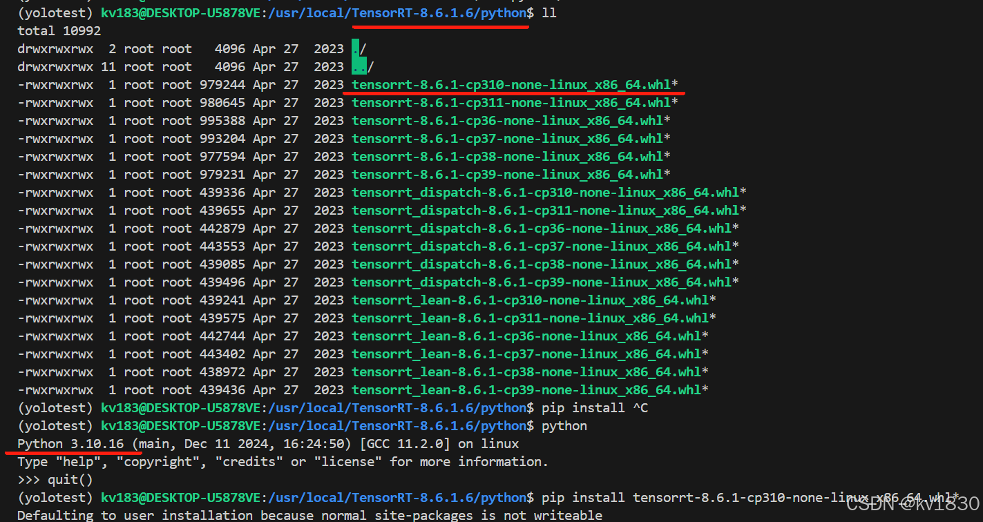Click tensorrt_dispatch-8.6.1-cp38 wheel filename
Screen dimensions: 983x522
coord(542,264)
